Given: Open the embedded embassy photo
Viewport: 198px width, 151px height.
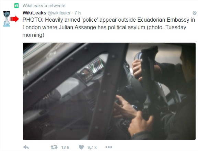Looking at the screenshot, I should (x=109, y=91).
